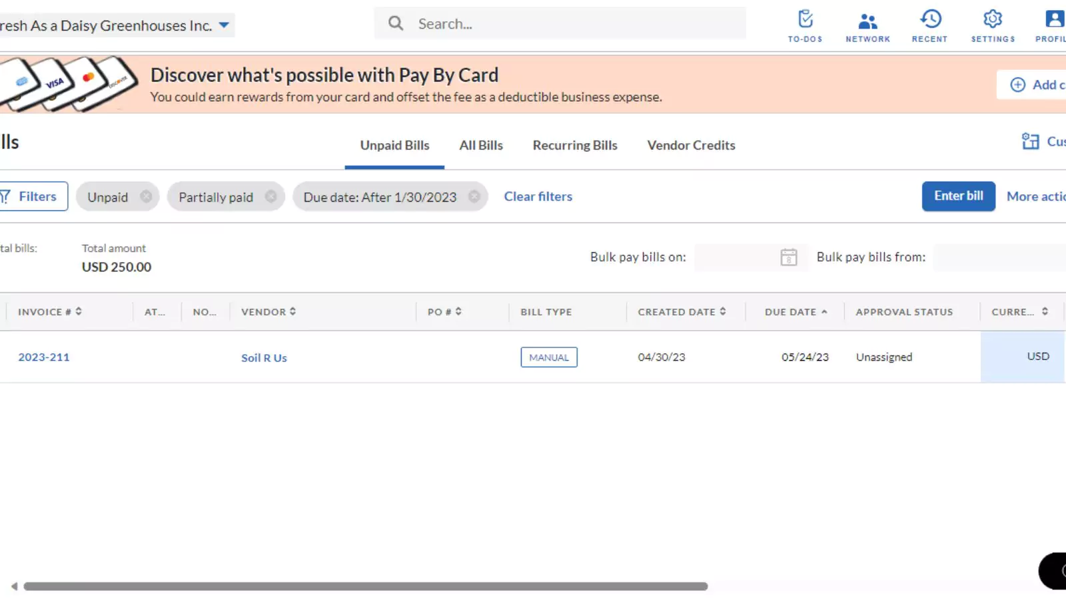Open the Bulk pay bills from dropdown
The image size is (1066, 599).
(x=999, y=257)
